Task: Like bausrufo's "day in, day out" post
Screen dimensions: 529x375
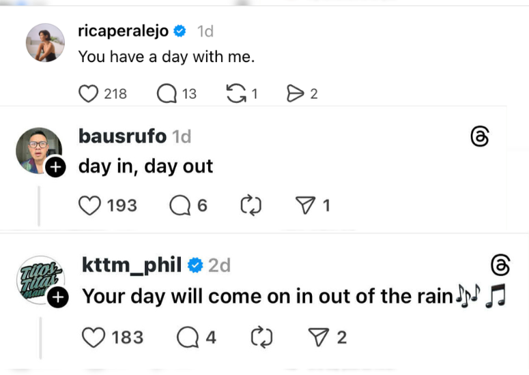Action: click(x=90, y=205)
